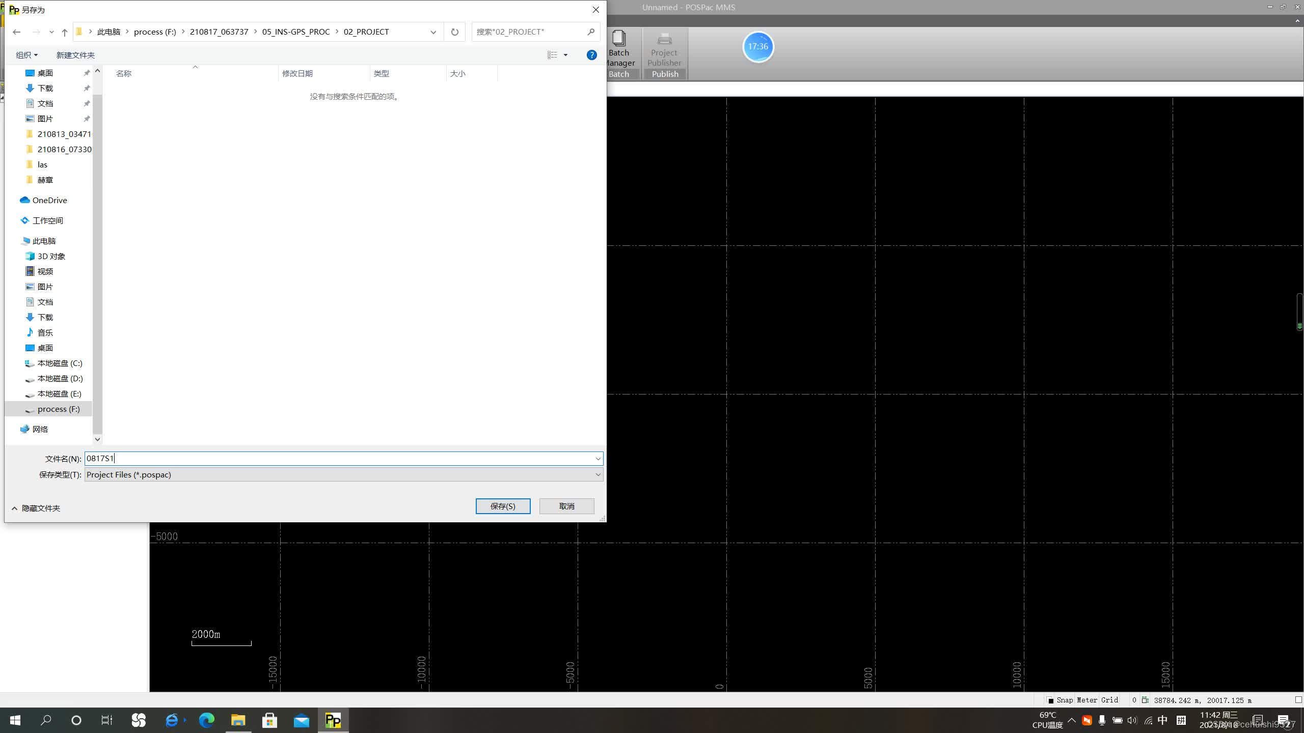Click the 取消 cancel button
The width and height of the screenshot is (1304, 733).
coord(566,506)
